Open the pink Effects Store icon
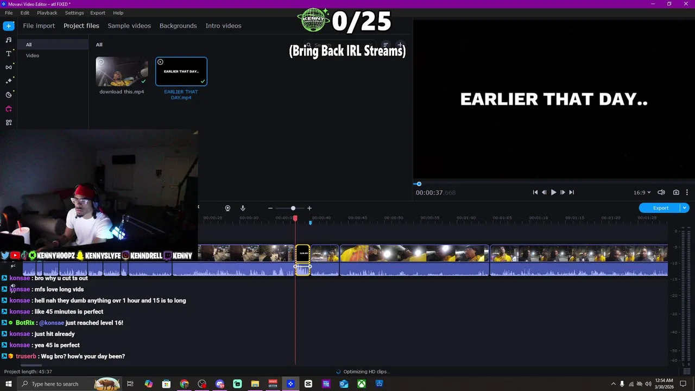Image resolution: width=695 pixels, height=391 pixels. point(9,109)
